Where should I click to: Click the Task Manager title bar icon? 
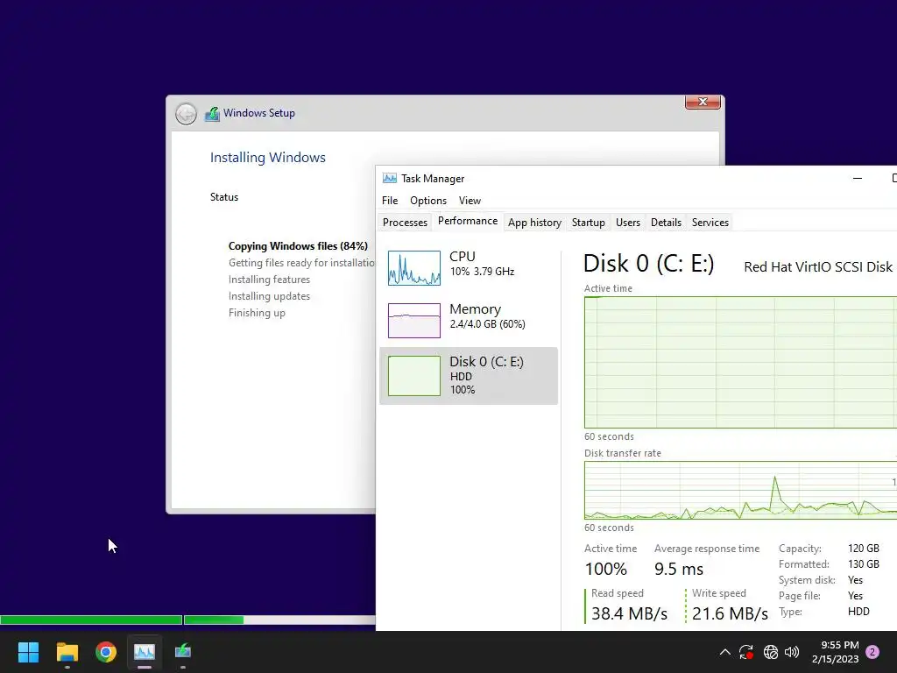point(390,179)
